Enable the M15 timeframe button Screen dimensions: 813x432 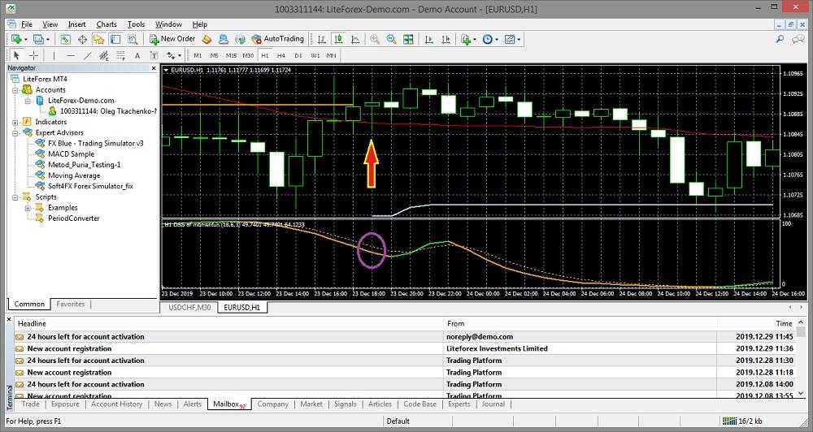pos(231,55)
